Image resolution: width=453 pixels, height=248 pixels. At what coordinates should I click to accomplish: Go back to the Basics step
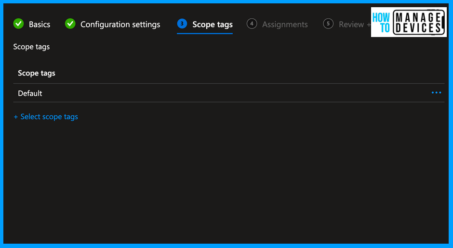40,25
